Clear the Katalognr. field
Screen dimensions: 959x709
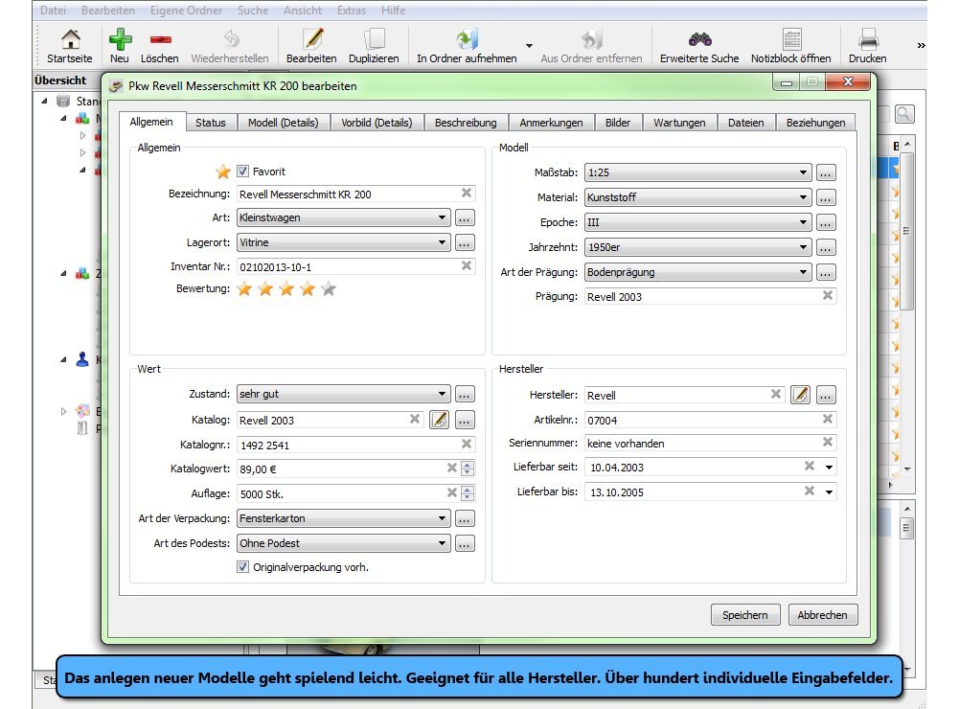click(466, 444)
